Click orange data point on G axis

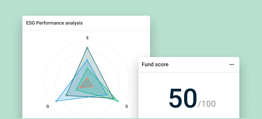(80, 88)
